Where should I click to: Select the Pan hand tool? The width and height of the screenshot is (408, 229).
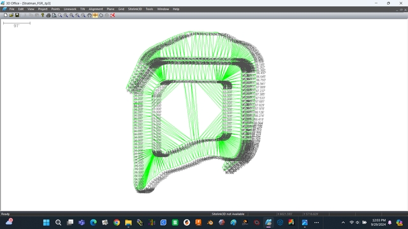click(89, 15)
